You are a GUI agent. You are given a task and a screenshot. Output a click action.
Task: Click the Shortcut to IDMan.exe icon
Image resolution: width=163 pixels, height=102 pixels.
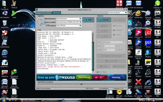coord(14,74)
